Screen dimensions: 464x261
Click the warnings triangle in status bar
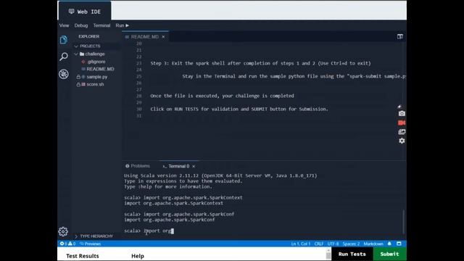[70, 244]
